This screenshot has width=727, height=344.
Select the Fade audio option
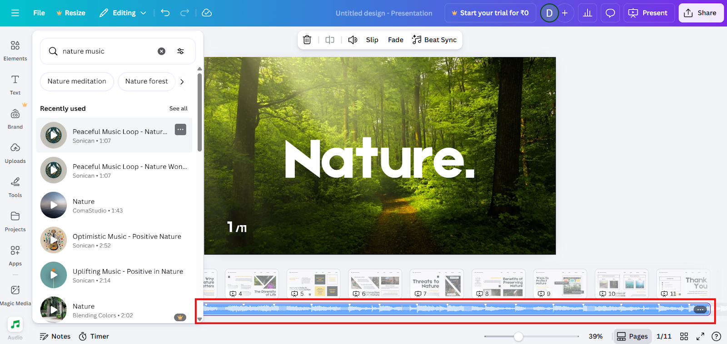[x=396, y=40]
